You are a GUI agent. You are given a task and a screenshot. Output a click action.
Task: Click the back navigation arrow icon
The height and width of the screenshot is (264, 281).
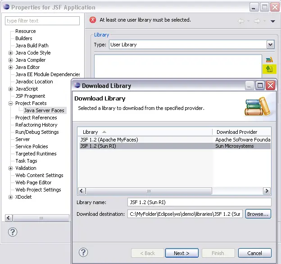pos(241,21)
